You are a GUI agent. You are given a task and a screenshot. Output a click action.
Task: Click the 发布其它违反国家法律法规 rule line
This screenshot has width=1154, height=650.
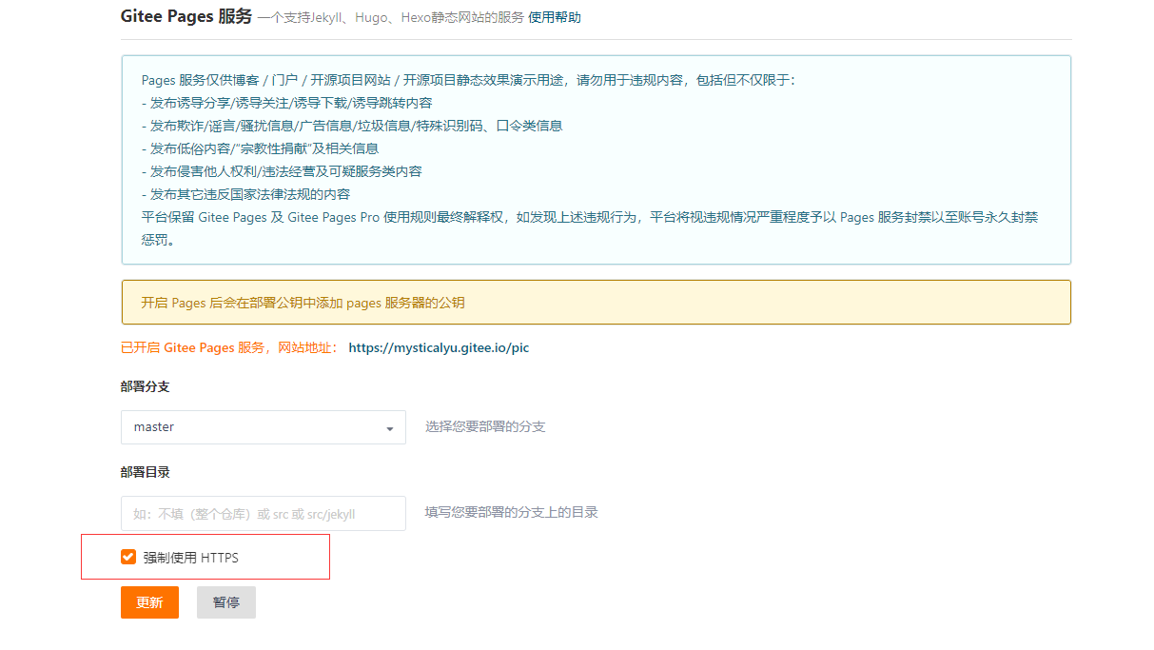coord(245,194)
